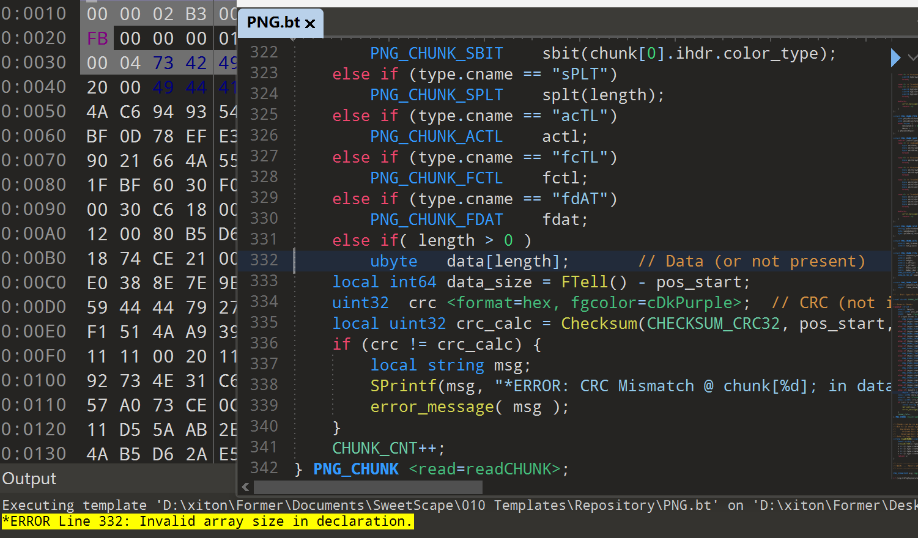Close the PNG.bt tab
The image size is (918, 538).
pos(310,24)
